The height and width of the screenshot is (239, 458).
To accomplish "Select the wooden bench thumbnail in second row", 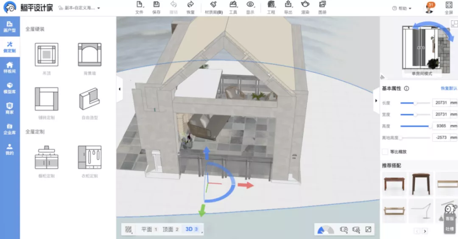I will pyautogui.click(x=394, y=211).
